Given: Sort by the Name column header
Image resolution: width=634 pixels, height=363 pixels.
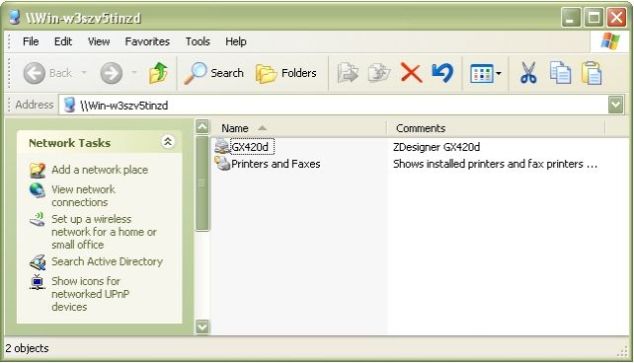Looking at the screenshot, I should coord(299,128).
